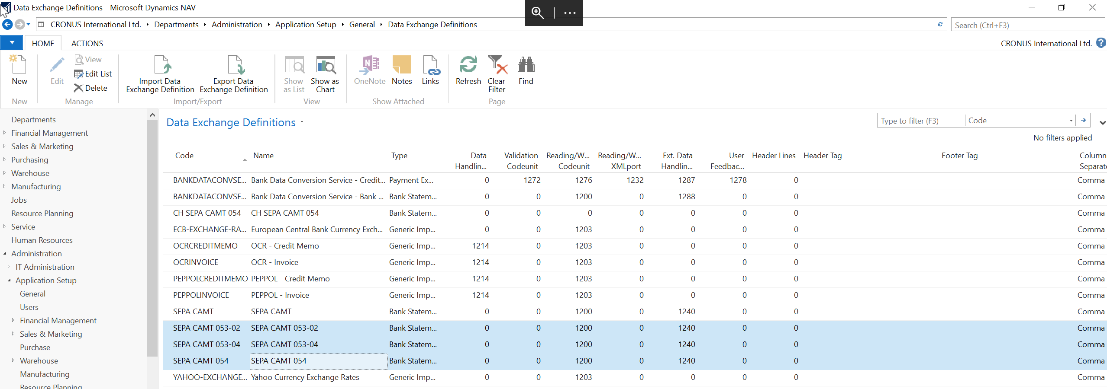This screenshot has width=1107, height=389.
Task: Select the CH SEPA CAMT 054 code
Action: 207,213
